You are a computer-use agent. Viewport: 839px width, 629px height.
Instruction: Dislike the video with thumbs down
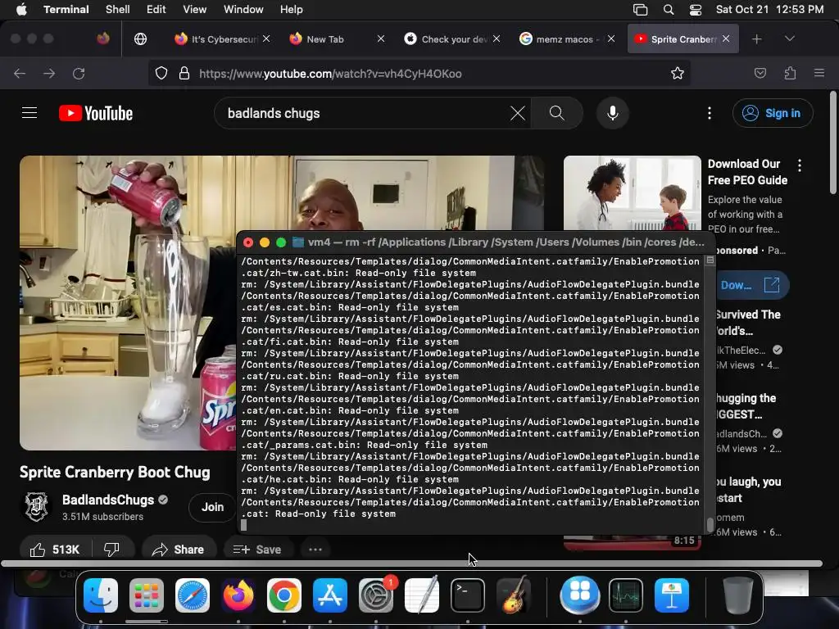coord(111,549)
